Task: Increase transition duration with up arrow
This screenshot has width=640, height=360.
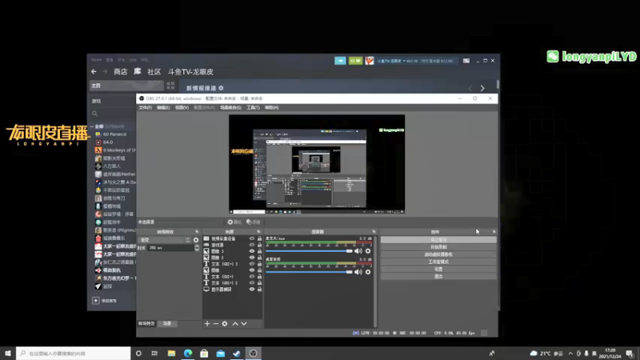Action: 197,246
